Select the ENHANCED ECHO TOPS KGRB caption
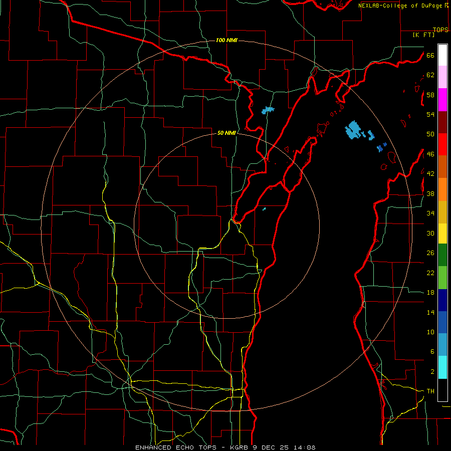Screen dimensions: 451x451 point(225,447)
